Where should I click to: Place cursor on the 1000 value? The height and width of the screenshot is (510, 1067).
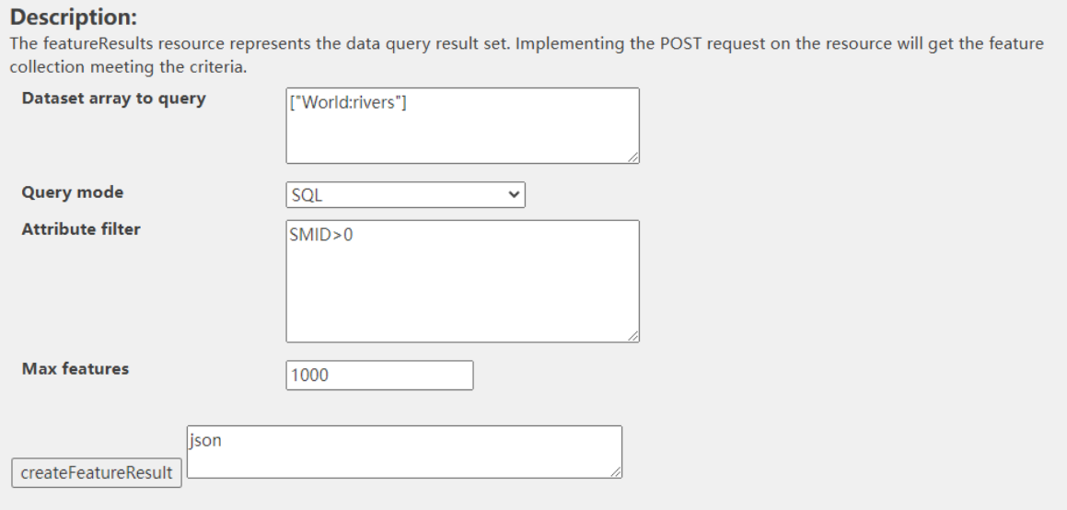[x=308, y=376]
